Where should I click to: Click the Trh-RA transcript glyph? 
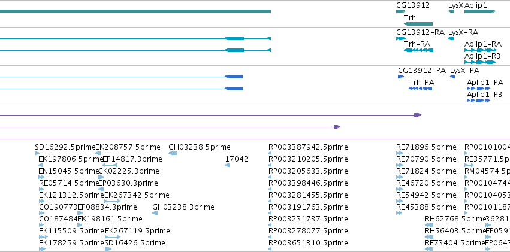pos(418,50)
